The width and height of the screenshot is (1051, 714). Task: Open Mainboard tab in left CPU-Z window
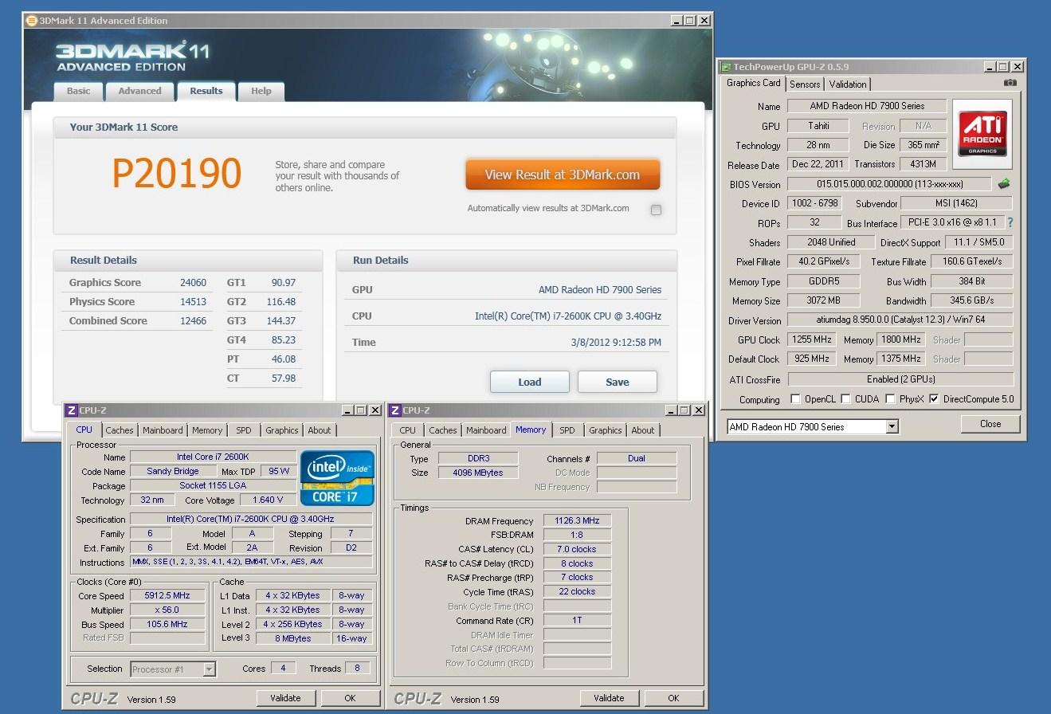[x=163, y=430]
